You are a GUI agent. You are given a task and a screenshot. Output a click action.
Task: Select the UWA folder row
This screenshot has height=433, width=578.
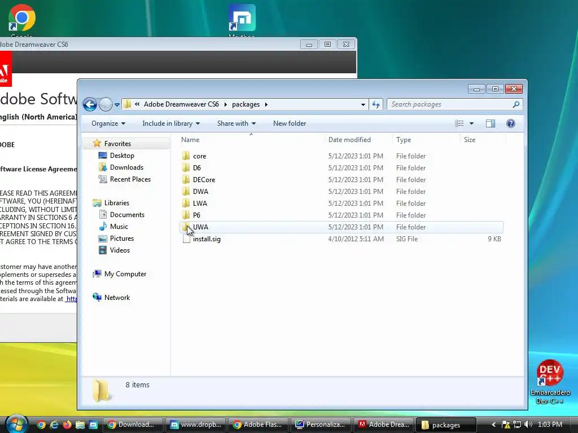[341, 227]
